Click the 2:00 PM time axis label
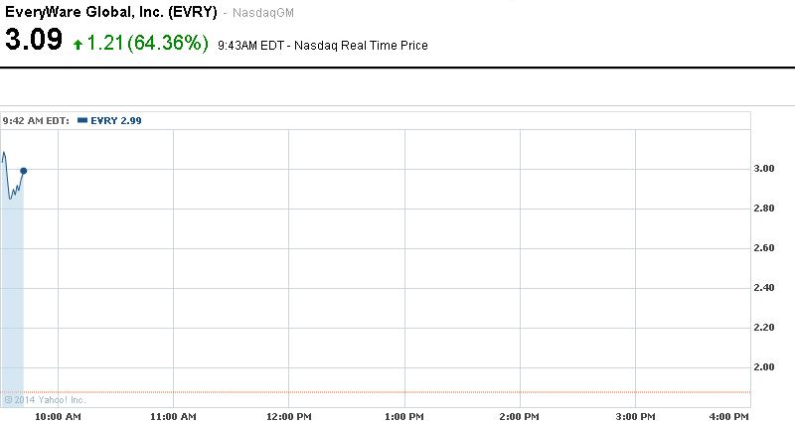This screenshot has height=424, width=795. (x=519, y=416)
